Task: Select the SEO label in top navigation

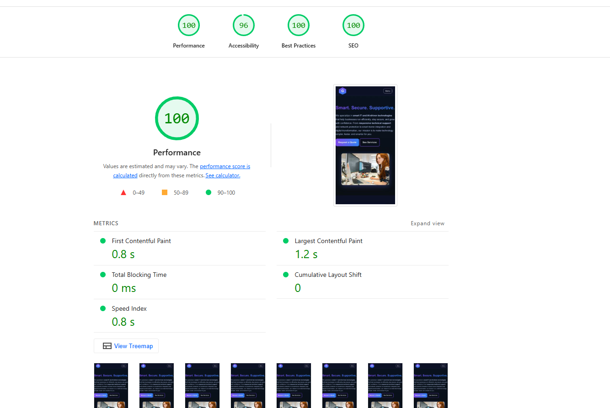Action: click(353, 45)
